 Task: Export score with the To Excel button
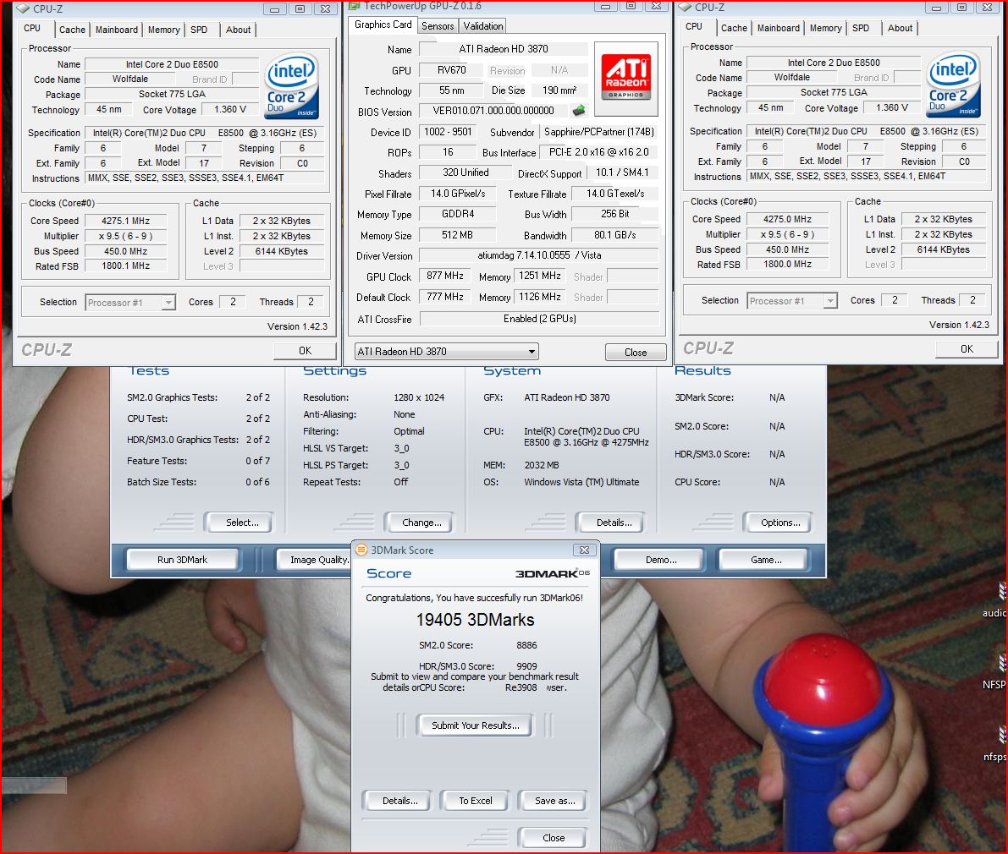click(x=476, y=801)
